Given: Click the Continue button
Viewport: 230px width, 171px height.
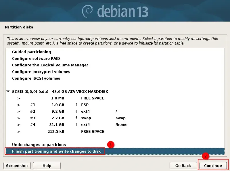Looking at the screenshot, I should coord(213,166).
